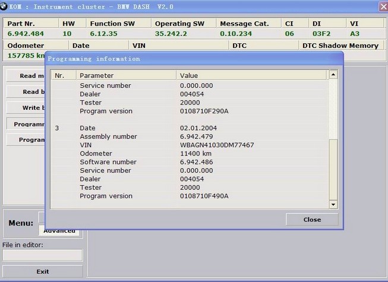
Task: Click the Assembly number parameter label
Action: click(x=108, y=137)
